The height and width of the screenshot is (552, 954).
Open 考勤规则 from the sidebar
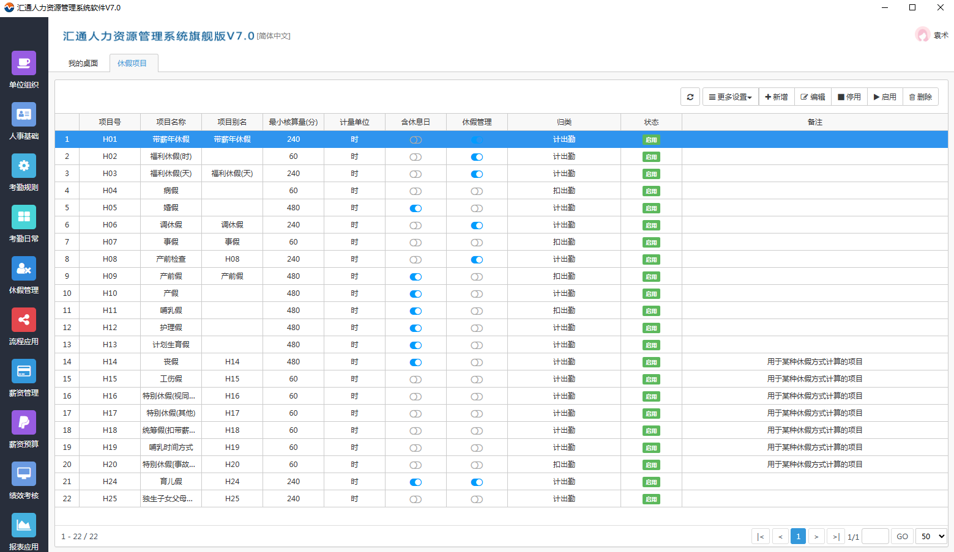(x=24, y=172)
